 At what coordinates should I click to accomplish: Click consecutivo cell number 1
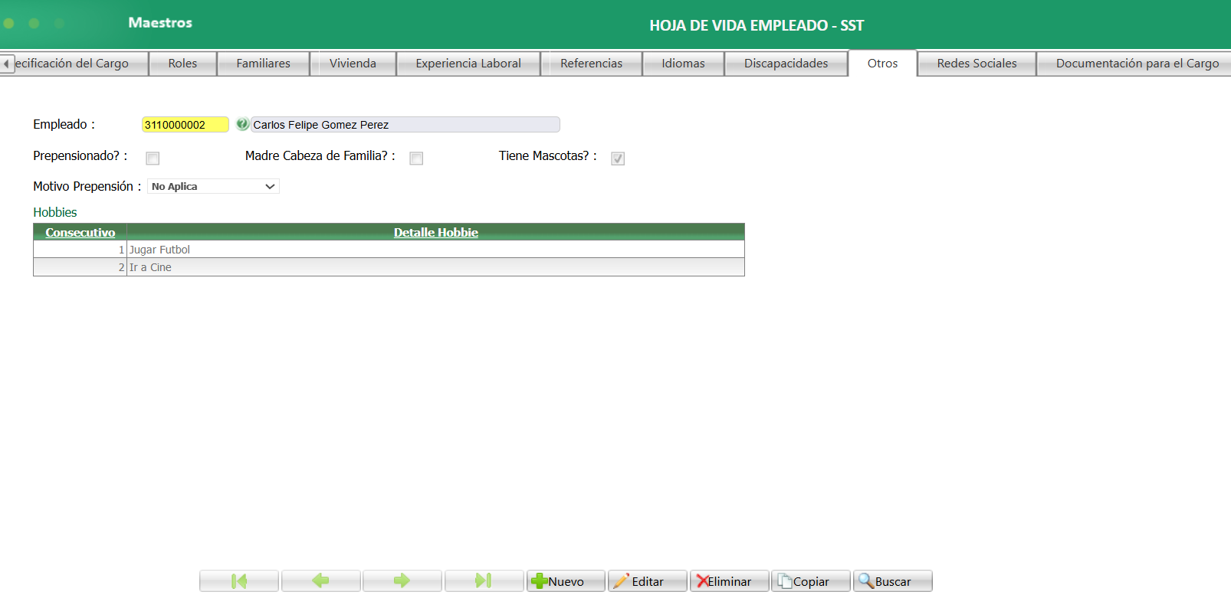(80, 250)
